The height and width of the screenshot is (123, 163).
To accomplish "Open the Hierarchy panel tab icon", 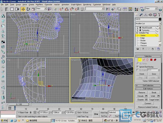I will (146, 15).
